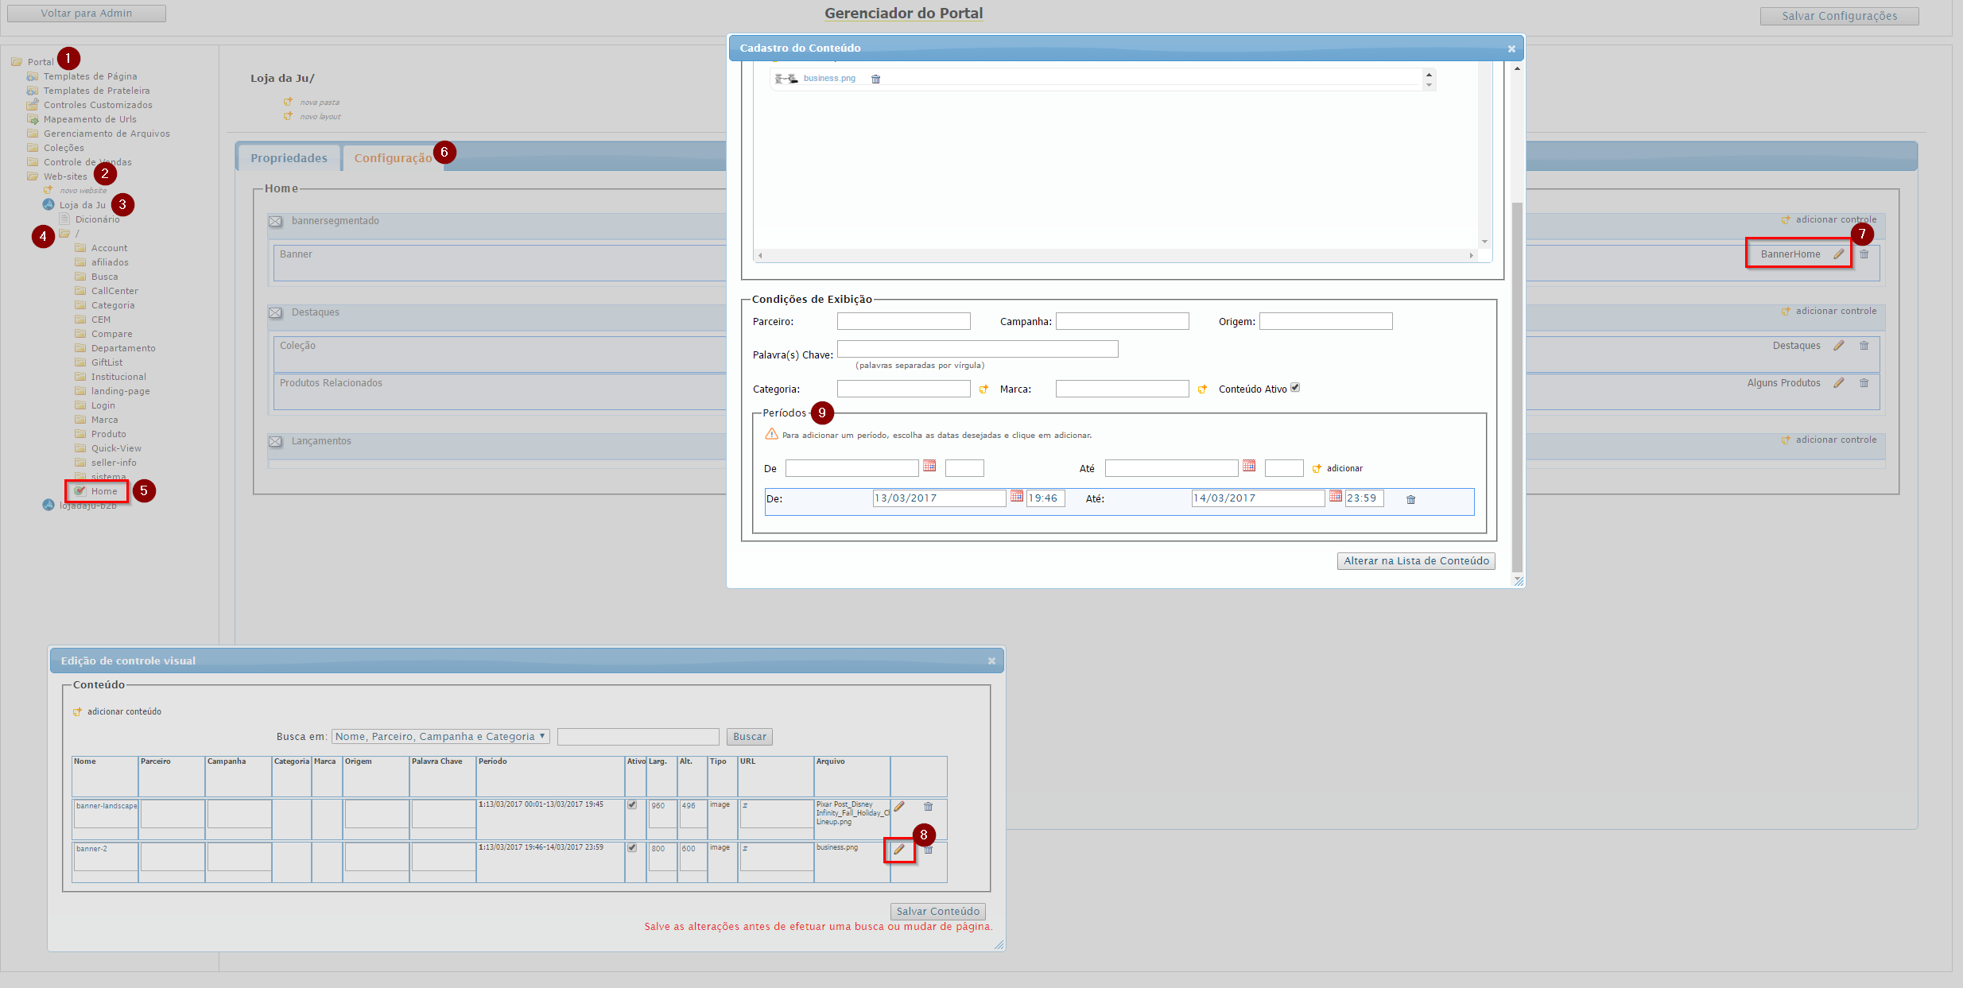Viewport: 1963px width, 988px height.
Task: Collapse the Web-sites folder in tree
Action: pos(33,176)
